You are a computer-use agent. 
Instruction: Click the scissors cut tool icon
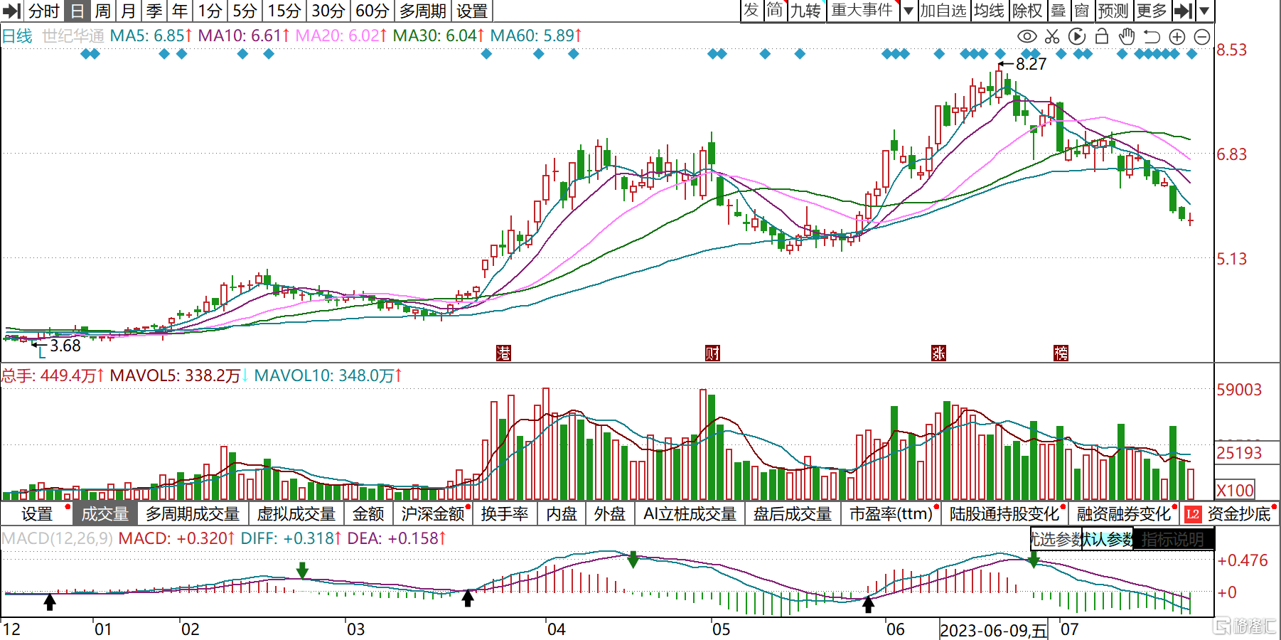click(x=1052, y=36)
